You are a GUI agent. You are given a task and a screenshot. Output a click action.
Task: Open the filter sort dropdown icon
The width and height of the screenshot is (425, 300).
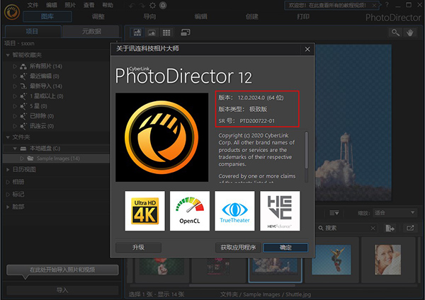[x=334, y=214]
